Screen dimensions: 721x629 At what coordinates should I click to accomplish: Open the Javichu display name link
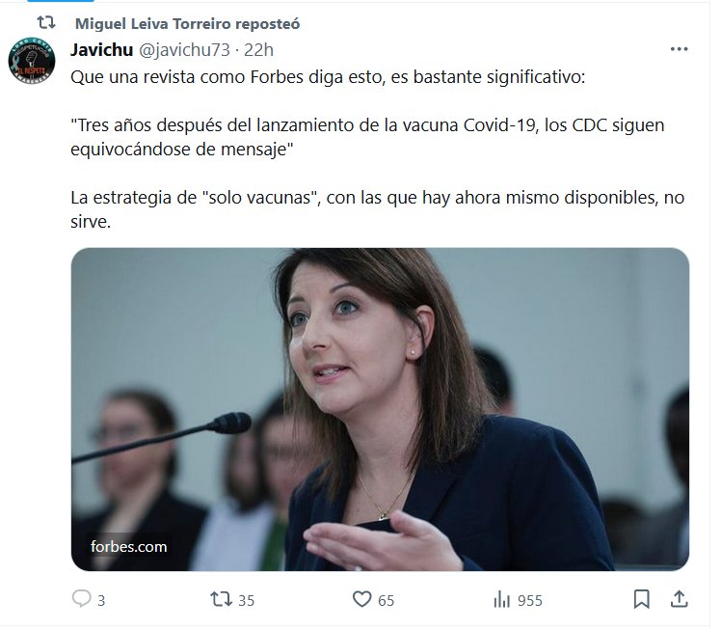coord(101,50)
